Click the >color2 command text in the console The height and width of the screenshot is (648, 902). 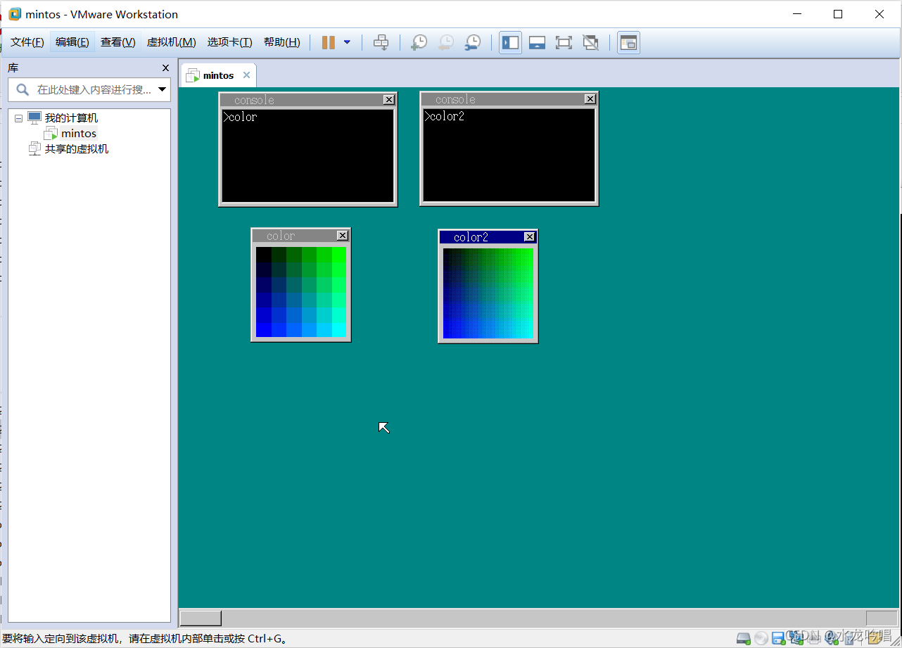coord(444,116)
